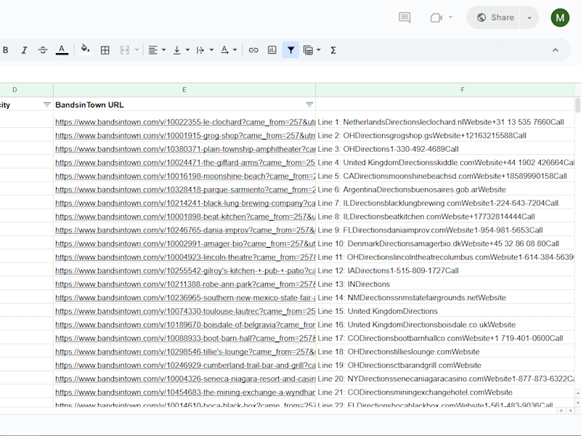
Task: Select cell Line 13: INDirections
Action: tap(445, 284)
